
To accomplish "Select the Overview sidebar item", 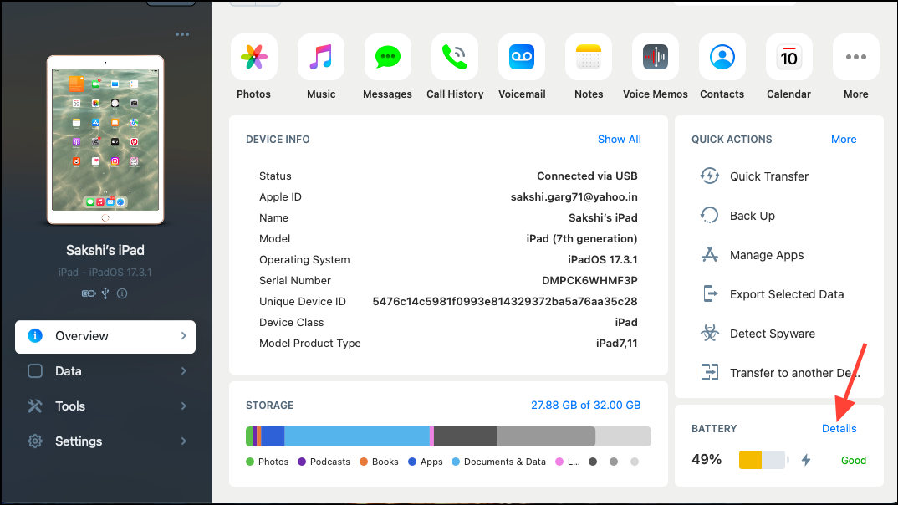I will (x=105, y=337).
